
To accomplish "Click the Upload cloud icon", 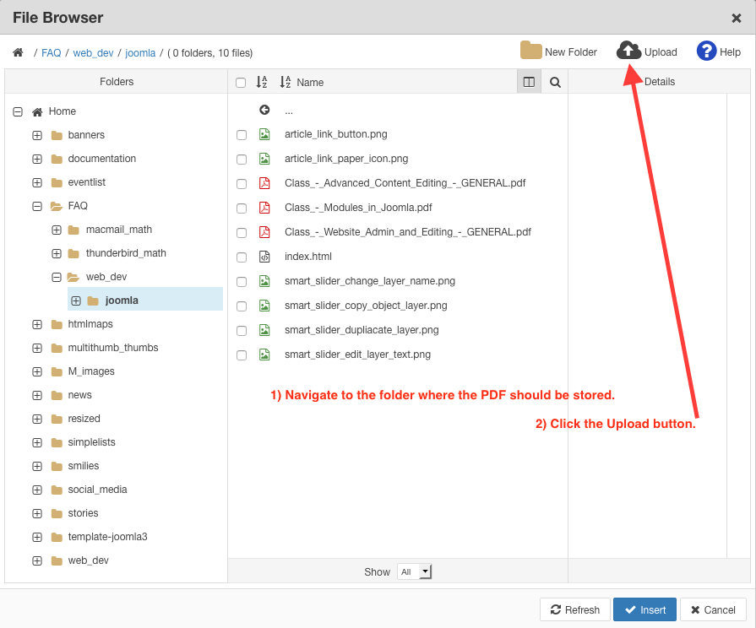I will 628,51.
